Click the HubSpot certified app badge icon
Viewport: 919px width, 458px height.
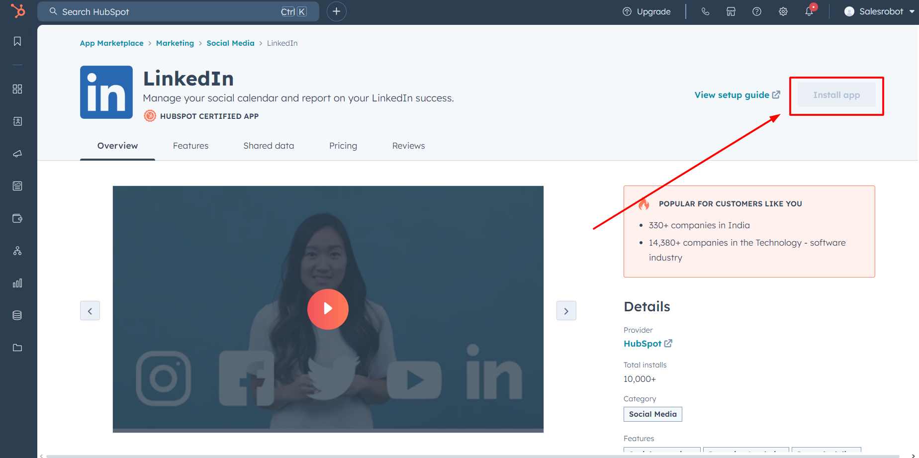click(150, 116)
